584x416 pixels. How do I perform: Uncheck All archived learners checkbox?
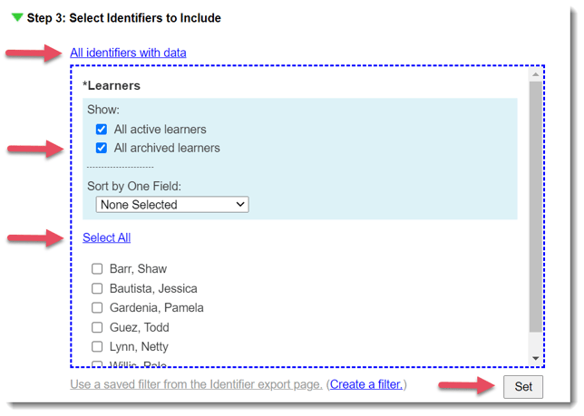[x=102, y=148]
